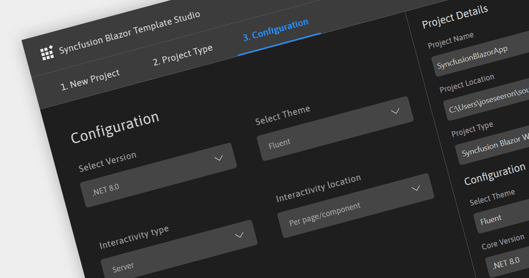Image resolution: width=529 pixels, height=278 pixels.
Task: Open Interactivity location dropdown showing Per page/component
Action: pyautogui.click(x=356, y=206)
